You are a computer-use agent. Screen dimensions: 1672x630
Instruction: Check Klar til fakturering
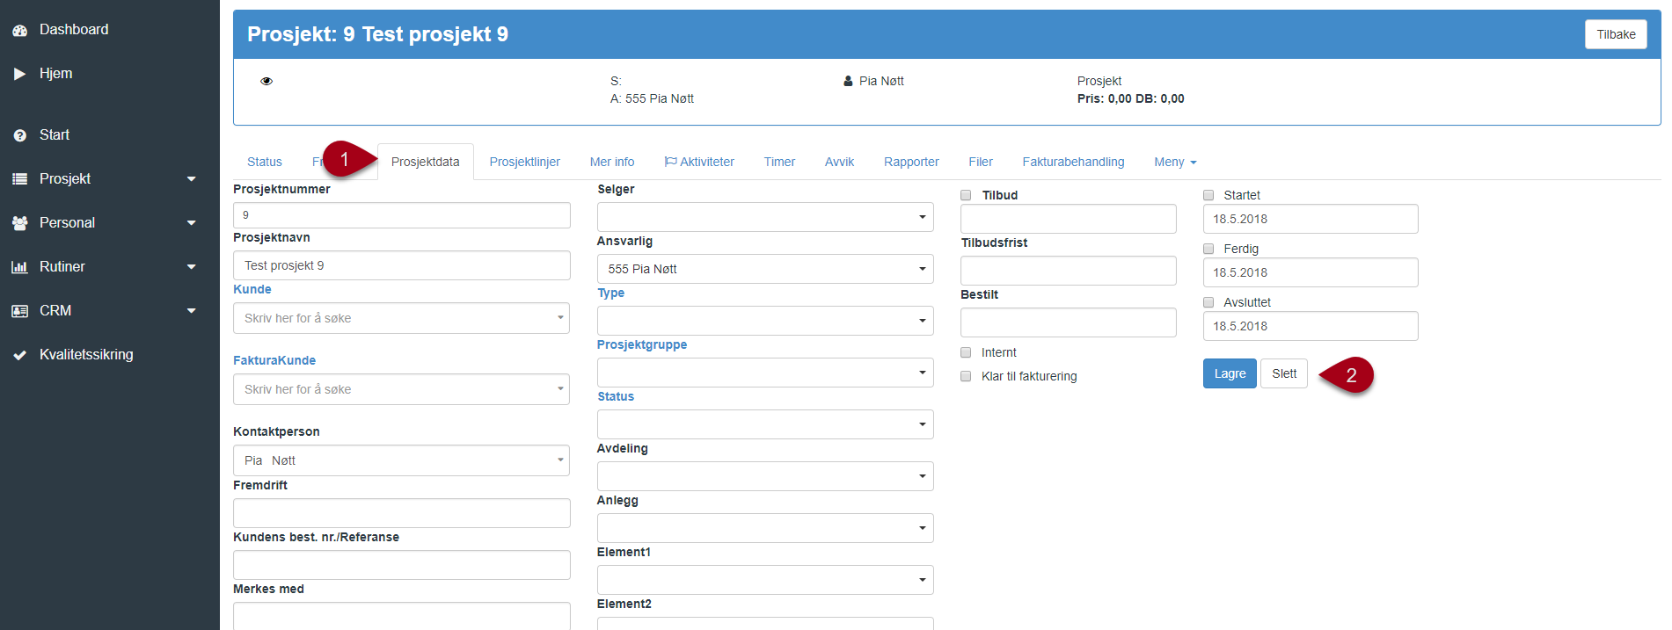(x=966, y=376)
